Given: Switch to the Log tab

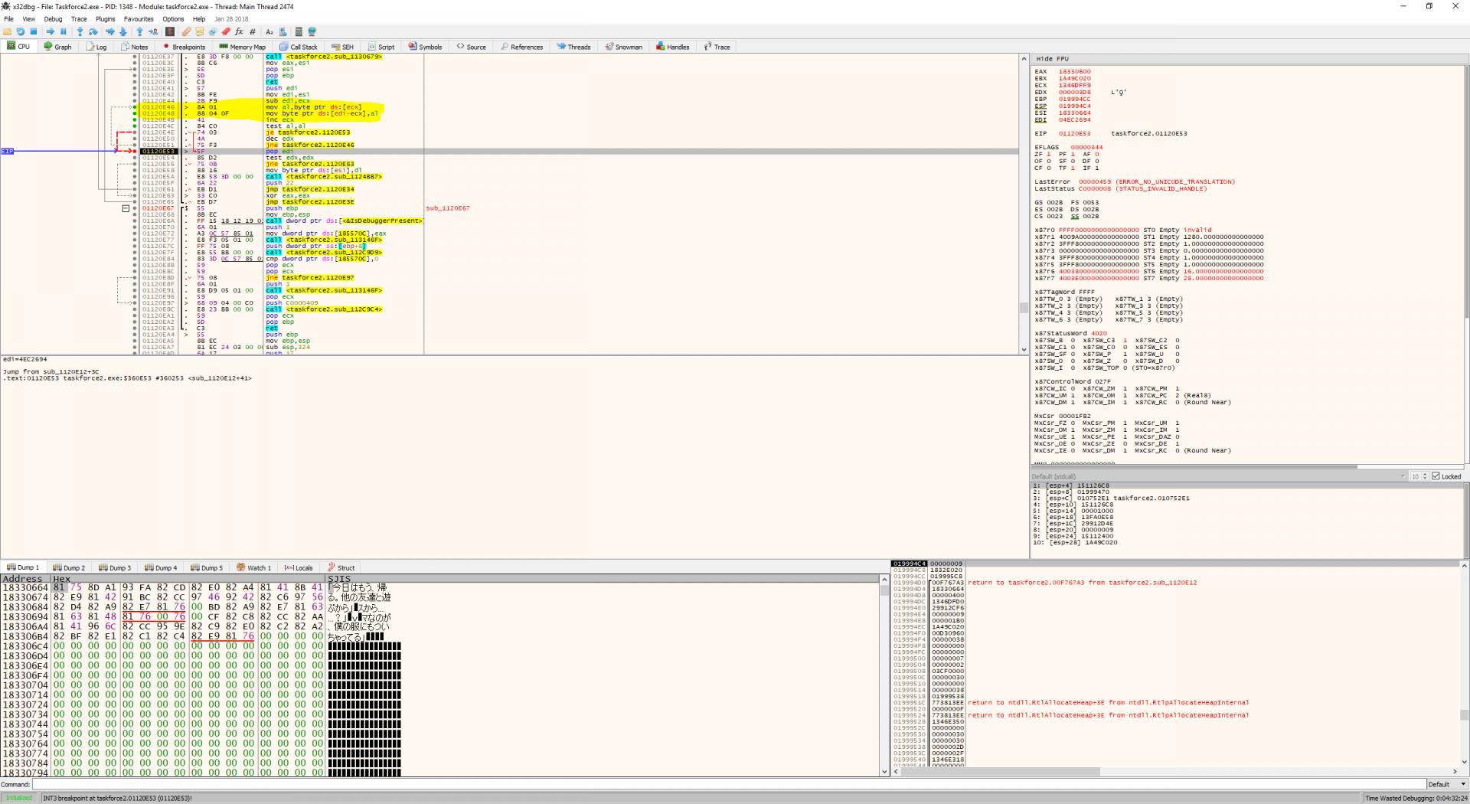Looking at the screenshot, I should click(x=97, y=47).
